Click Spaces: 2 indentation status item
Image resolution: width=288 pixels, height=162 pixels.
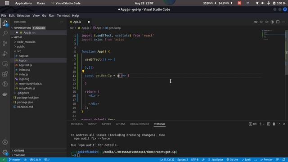(x=183, y=160)
